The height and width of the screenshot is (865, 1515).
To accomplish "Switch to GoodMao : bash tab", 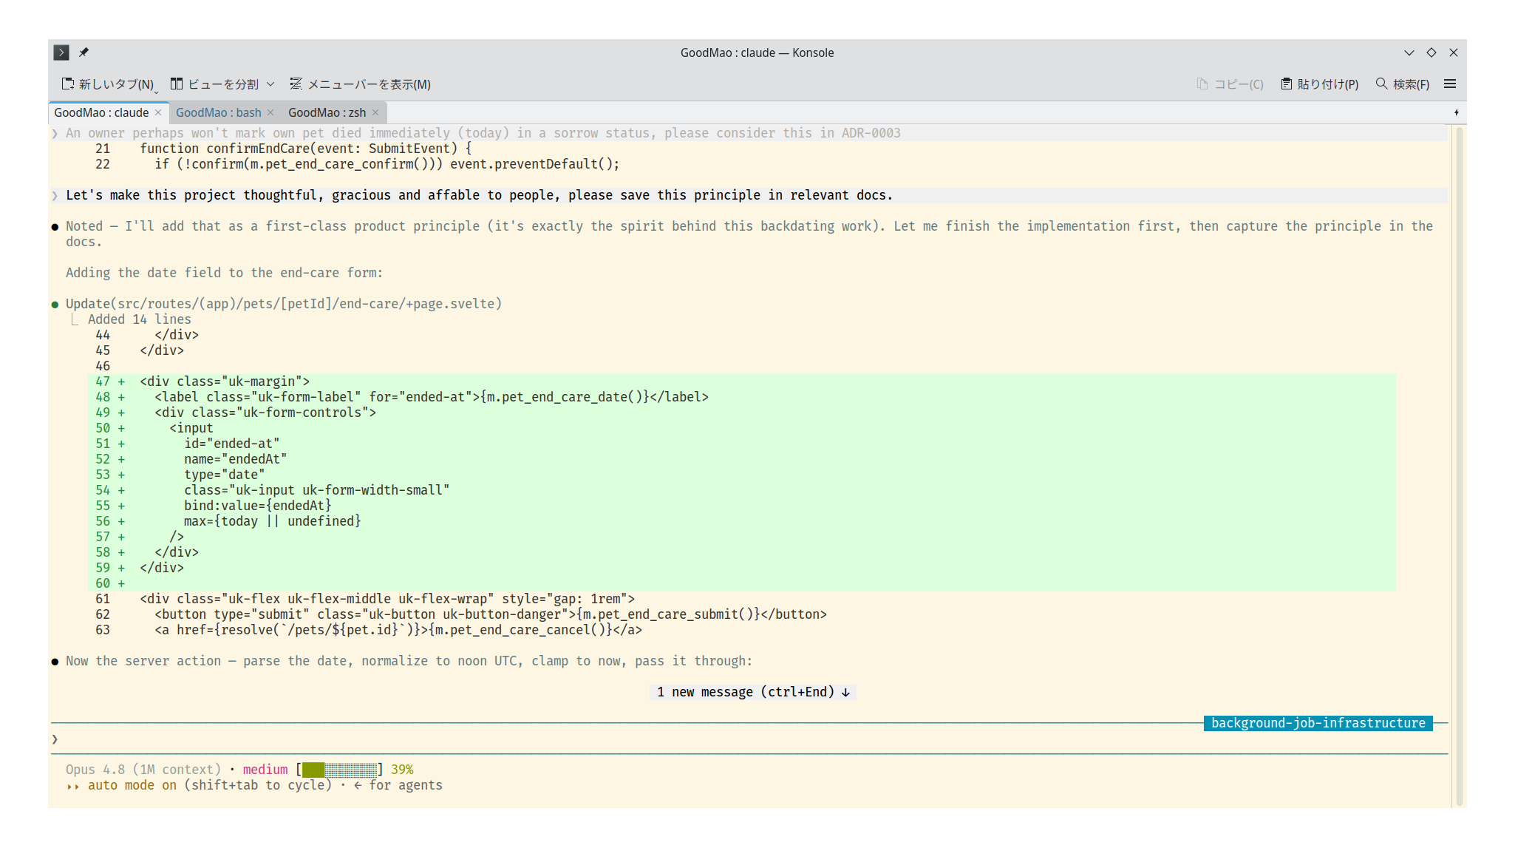I will pyautogui.click(x=219, y=112).
